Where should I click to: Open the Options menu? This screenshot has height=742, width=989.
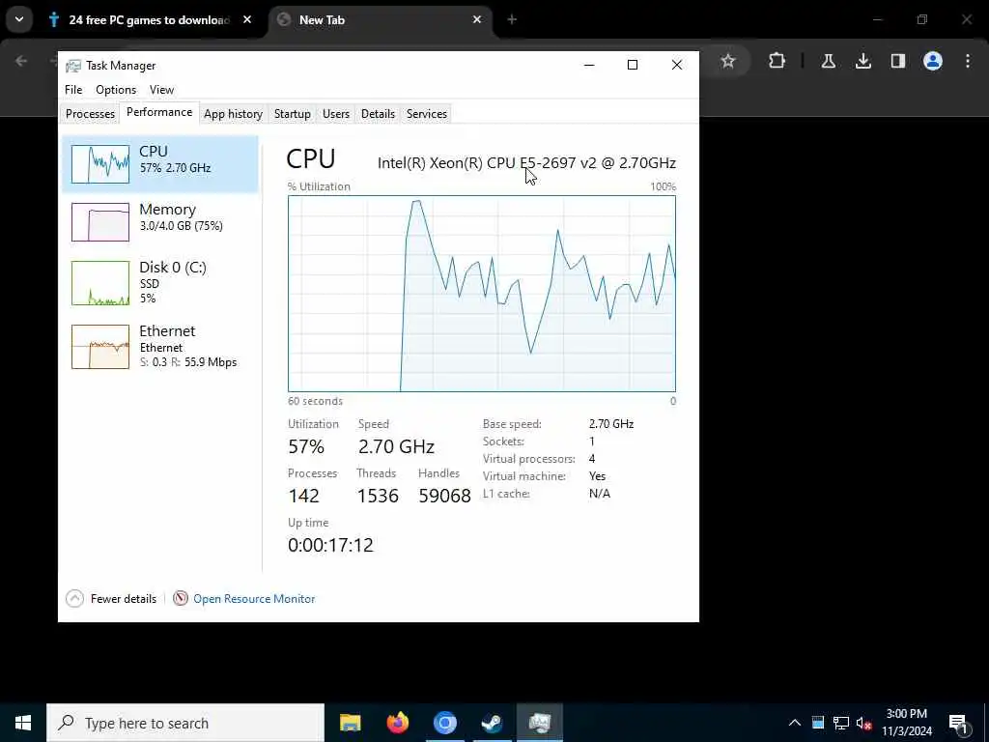(x=116, y=90)
